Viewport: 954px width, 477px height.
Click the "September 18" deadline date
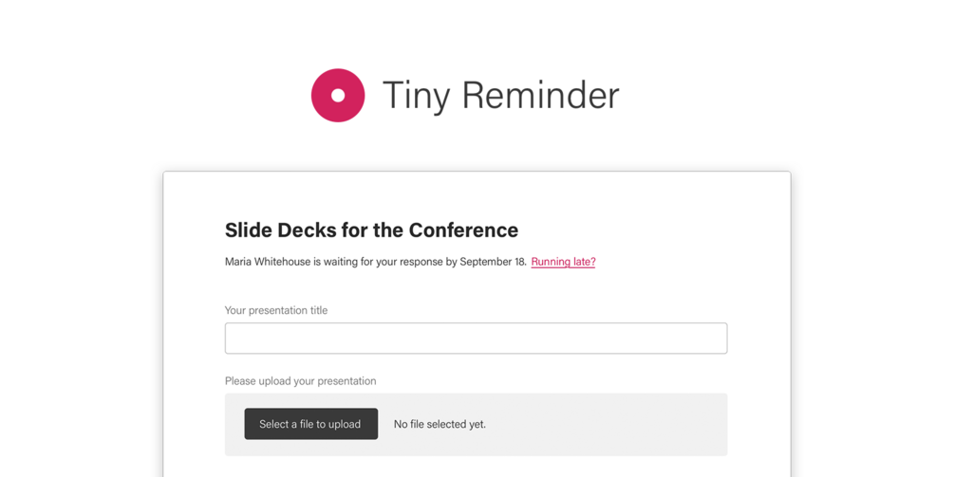pos(493,262)
